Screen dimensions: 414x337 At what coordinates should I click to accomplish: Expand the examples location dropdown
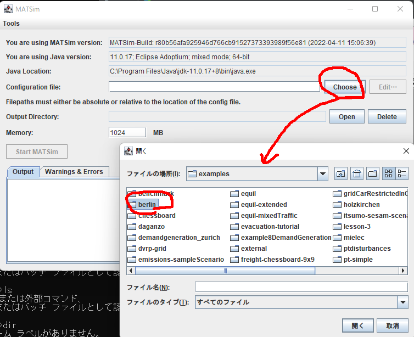[x=322, y=174]
